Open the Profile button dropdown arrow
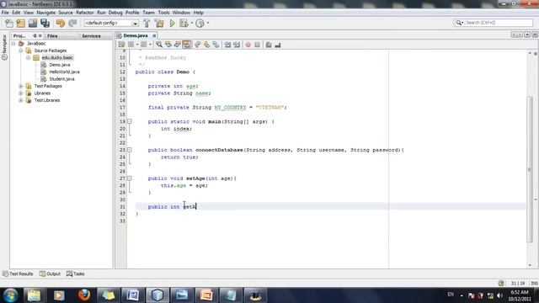 (x=208, y=23)
